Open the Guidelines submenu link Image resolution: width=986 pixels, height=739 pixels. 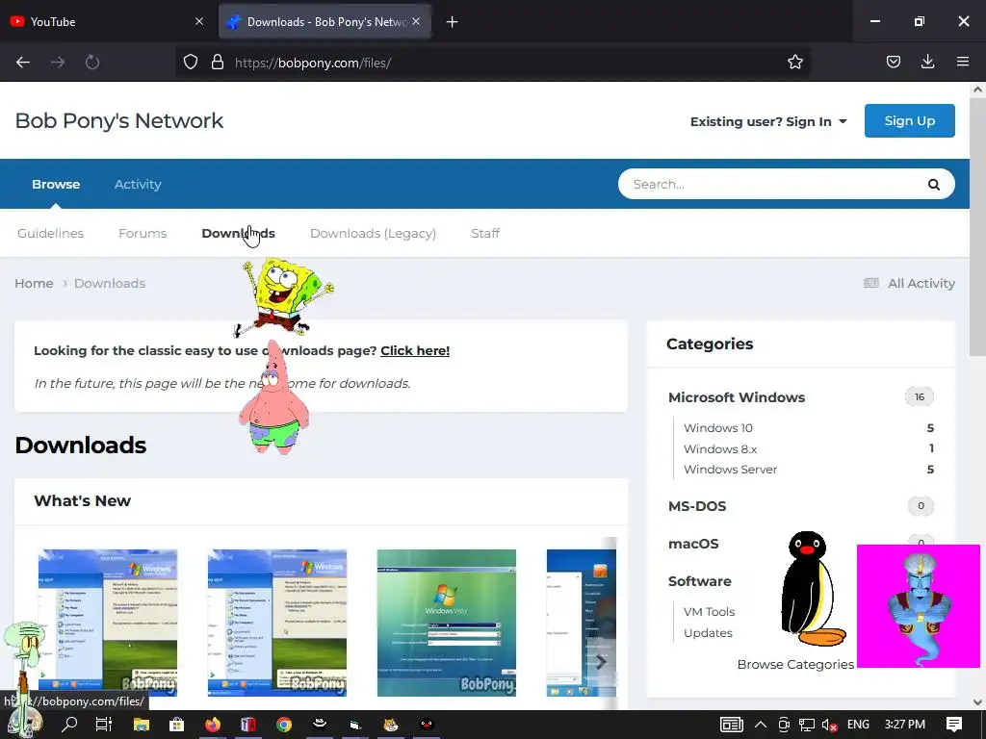point(50,233)
